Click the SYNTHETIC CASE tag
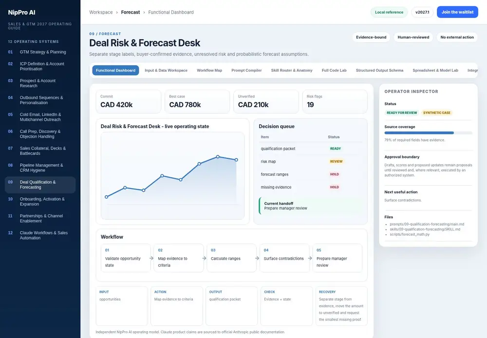Image resolution: width=487 pixels, height=338 pixels. coord(436,113)
